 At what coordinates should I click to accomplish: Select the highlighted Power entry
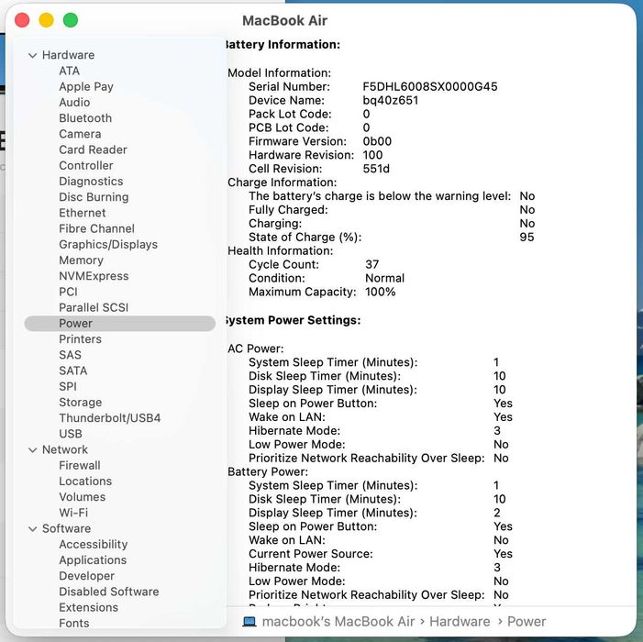120,324
